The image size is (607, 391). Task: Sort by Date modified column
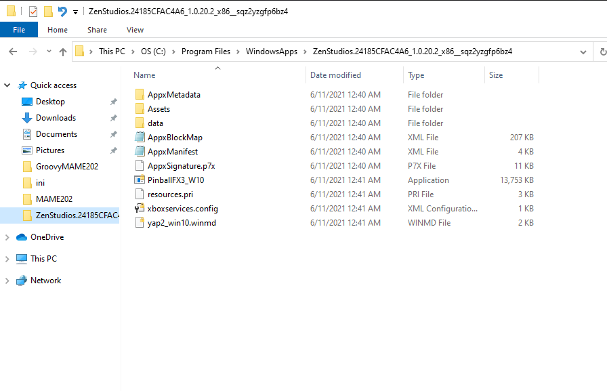[335, 75]
